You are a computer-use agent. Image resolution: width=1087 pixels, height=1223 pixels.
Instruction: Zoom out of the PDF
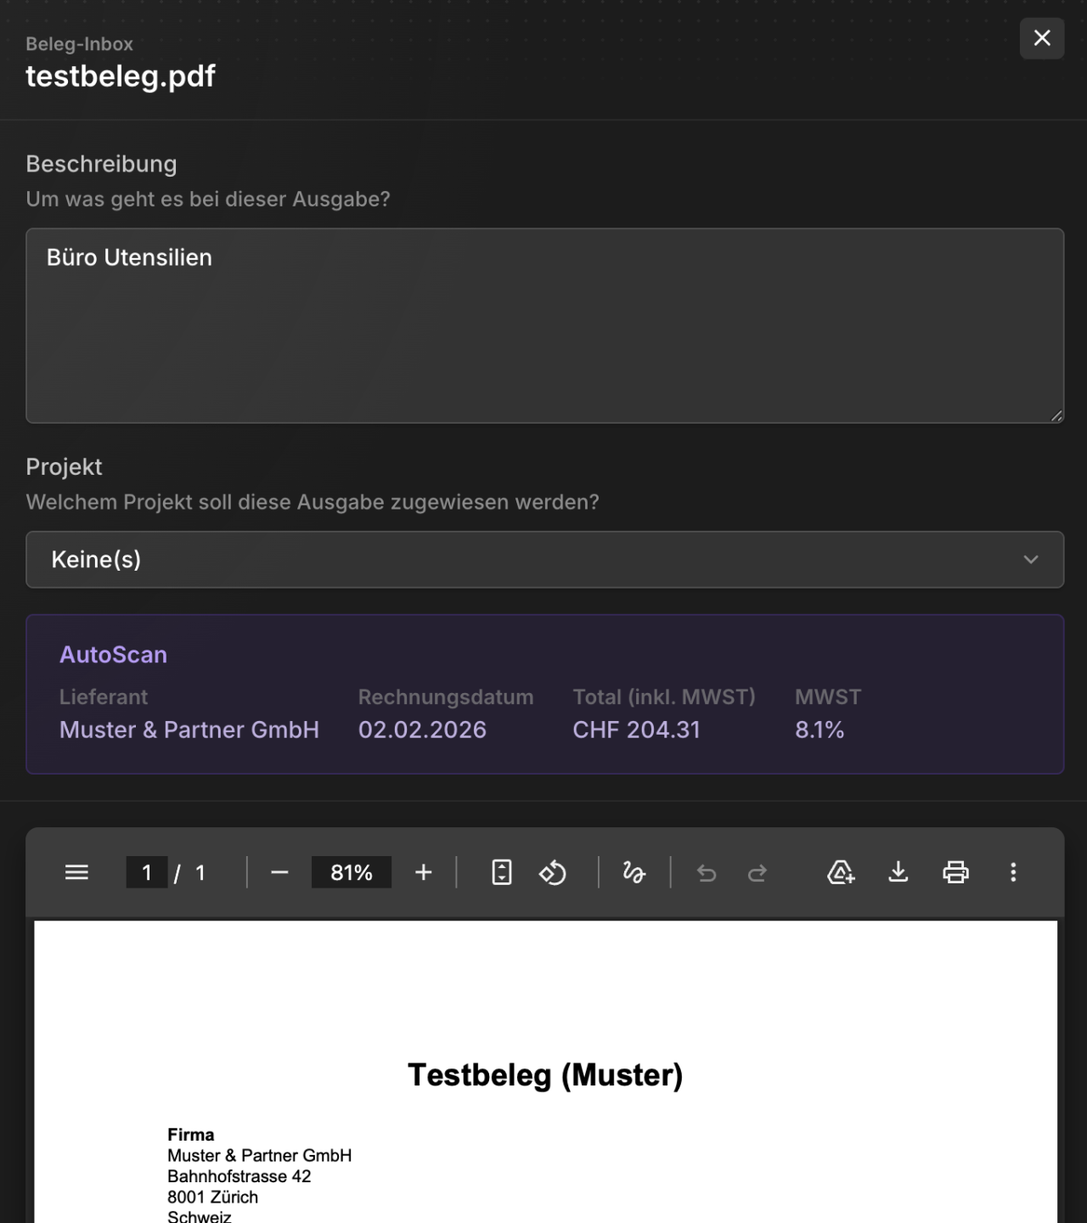[279, 872]
